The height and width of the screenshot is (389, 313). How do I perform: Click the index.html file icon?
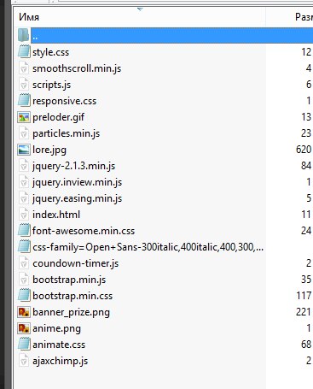tap(24, 215)
